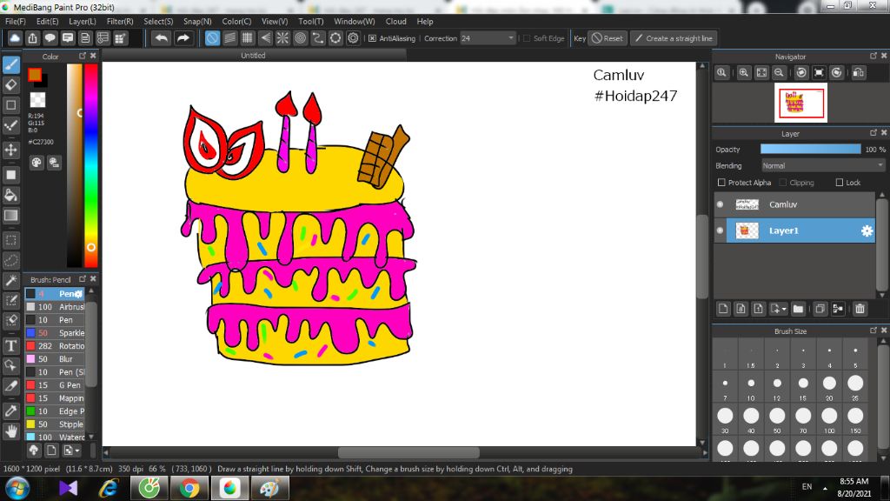
Task: Enable curve snap guide
Action: coord(318,38)
